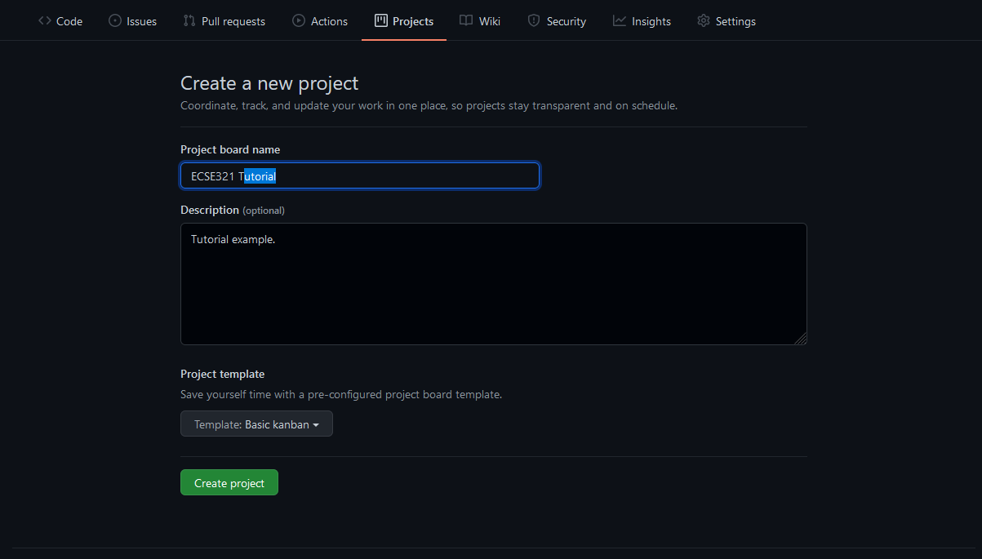Click the caret arrow on the Template button

point(316,425)
